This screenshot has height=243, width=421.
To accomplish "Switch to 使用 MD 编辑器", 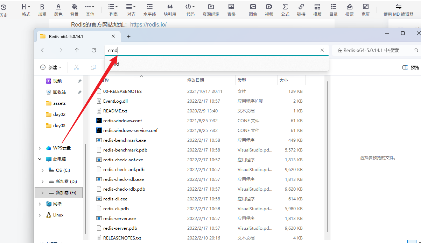I will tap(398, 10).
